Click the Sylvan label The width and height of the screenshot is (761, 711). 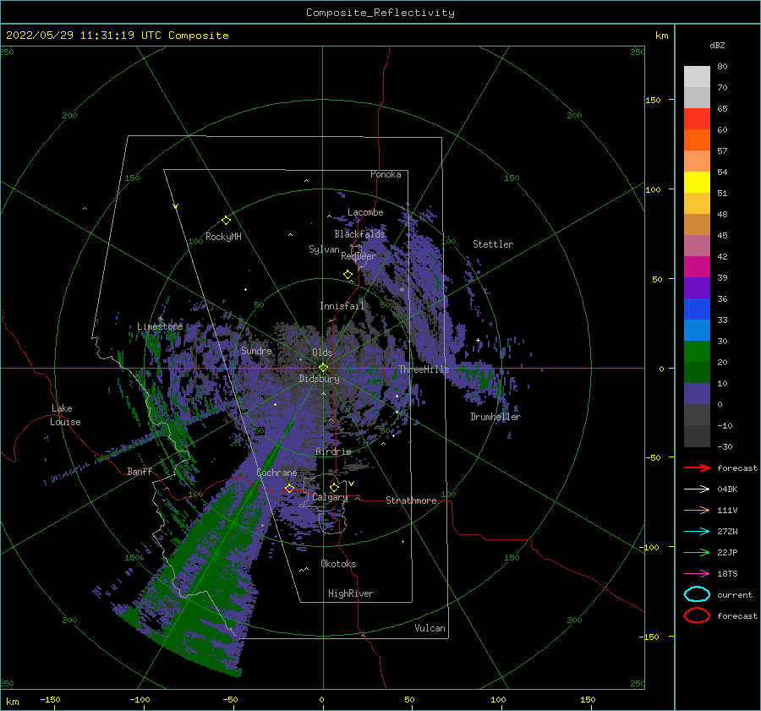(x=324, y=249)
